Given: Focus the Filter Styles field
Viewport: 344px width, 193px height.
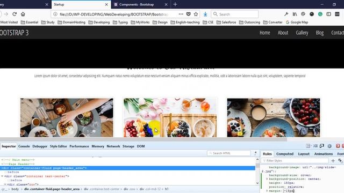Looking at the screenshot, I should pyautogui.click(x=295, y=161).
